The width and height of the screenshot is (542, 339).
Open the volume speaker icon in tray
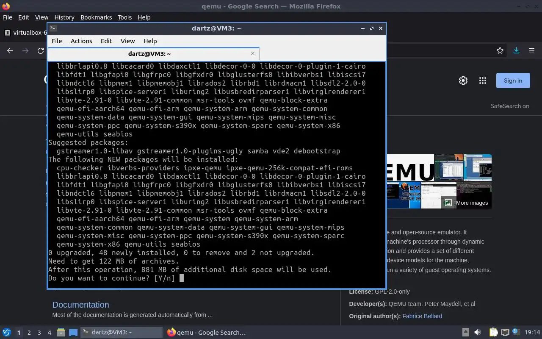pyautogui.click(x=478, y=333)
